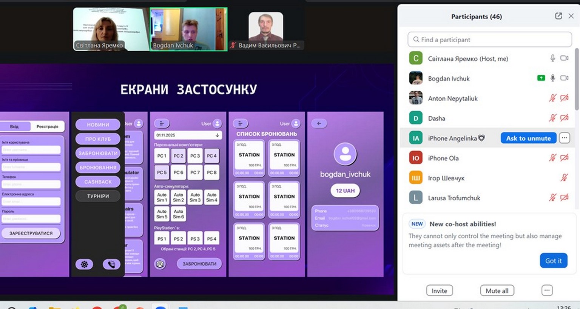Open the Invite dialog
Viewport: 580px width, 309px height.
pyautogui.click(x=439, y=291)
